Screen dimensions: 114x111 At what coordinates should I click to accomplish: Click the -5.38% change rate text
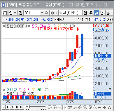tap(46, 20)
